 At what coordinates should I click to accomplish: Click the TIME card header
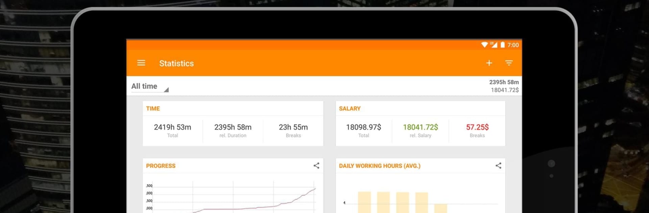[153, 109]
